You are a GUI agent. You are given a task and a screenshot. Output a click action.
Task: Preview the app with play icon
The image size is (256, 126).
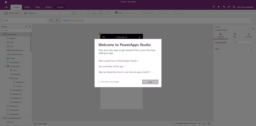pos(219,7)
